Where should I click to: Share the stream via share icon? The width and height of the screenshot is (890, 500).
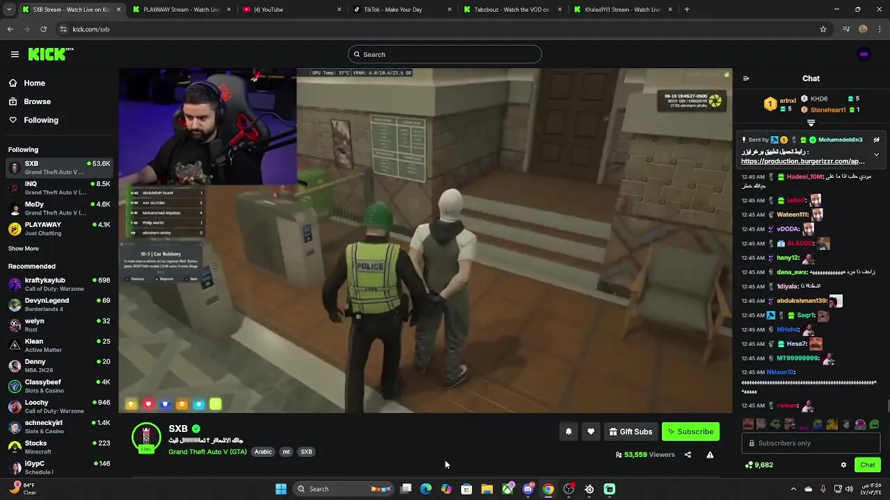coord(688,455)
